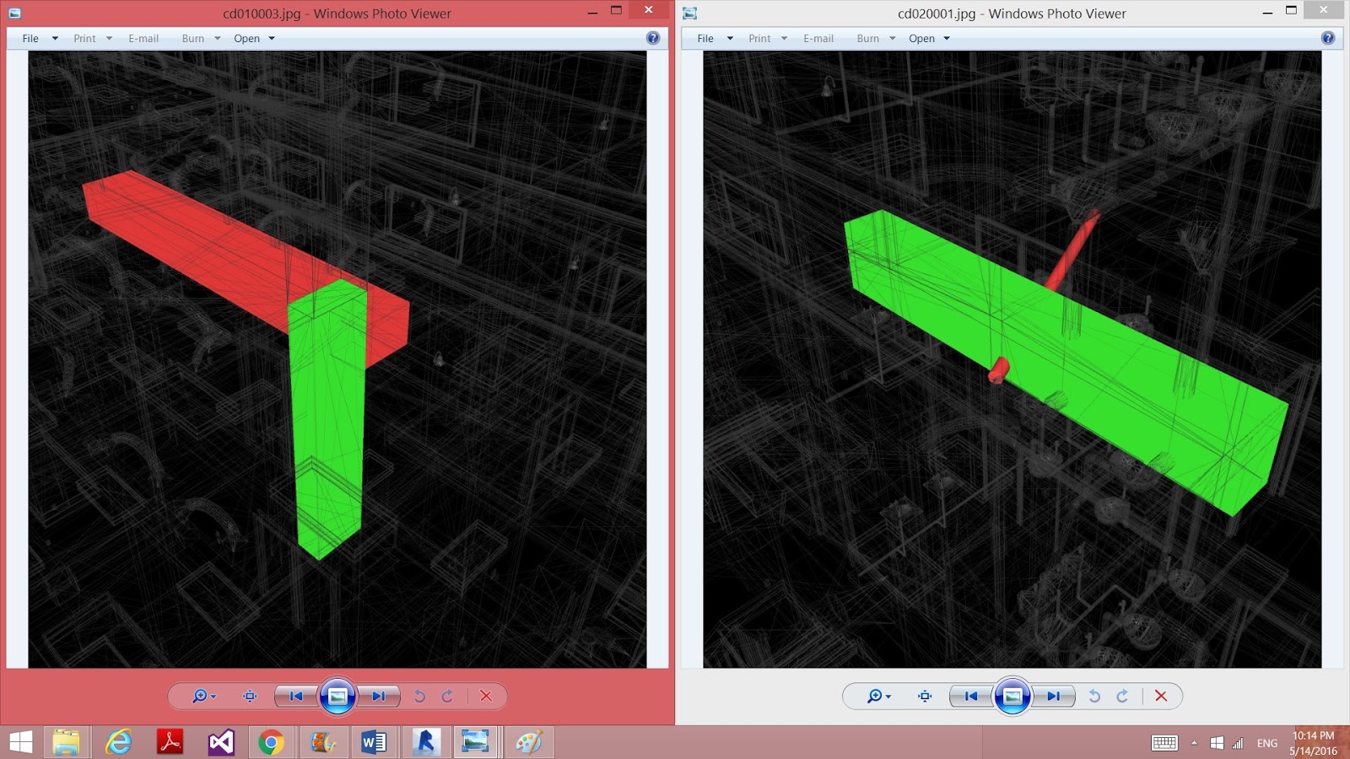
Task: Delete cd020001.jpg using the red X icon
Action: [1162, 697]
